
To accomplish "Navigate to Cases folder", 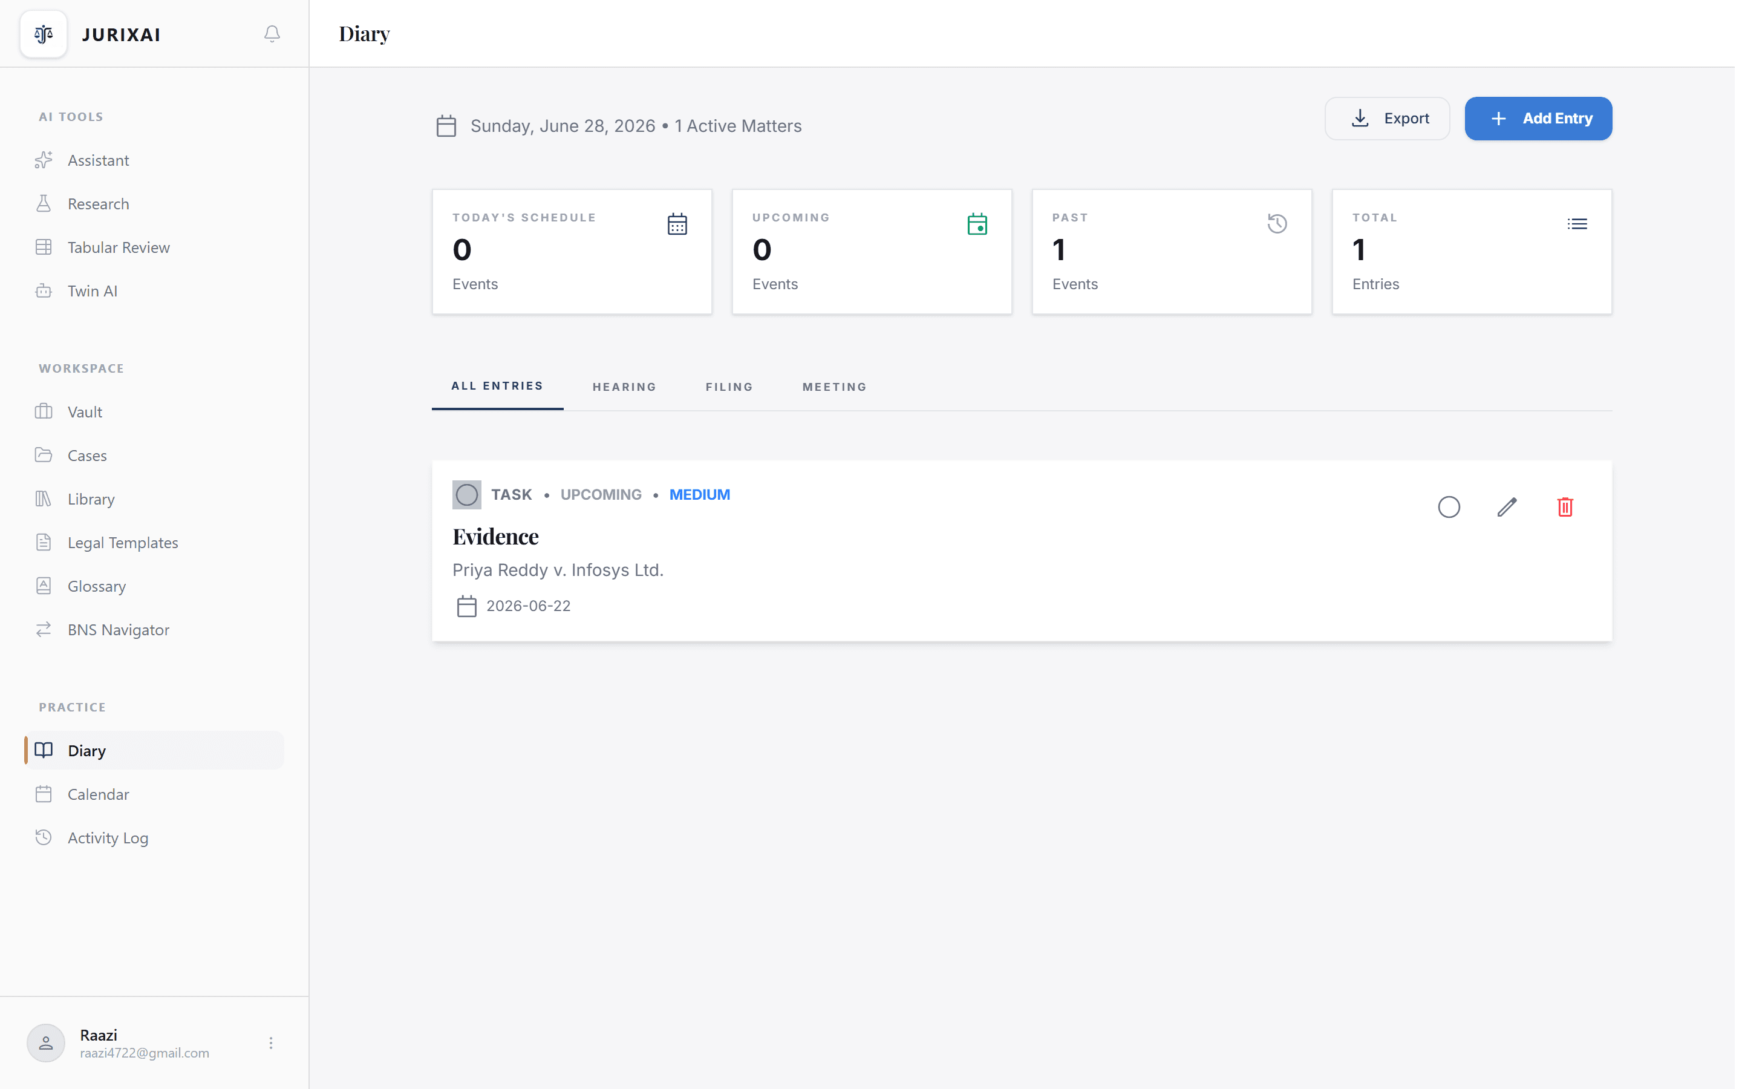I will pos(154,455).
